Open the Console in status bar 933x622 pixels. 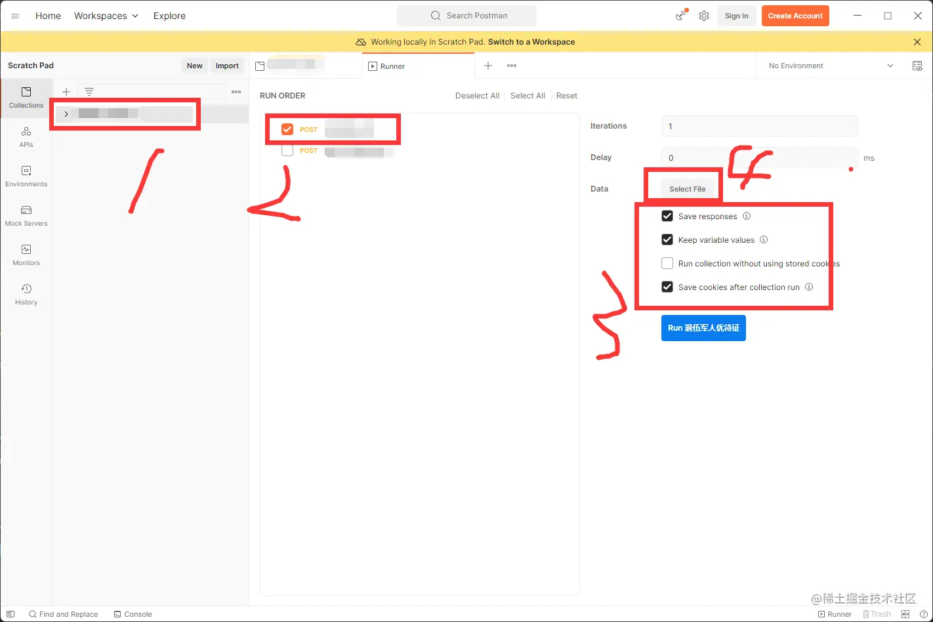(x=133, y=614)
